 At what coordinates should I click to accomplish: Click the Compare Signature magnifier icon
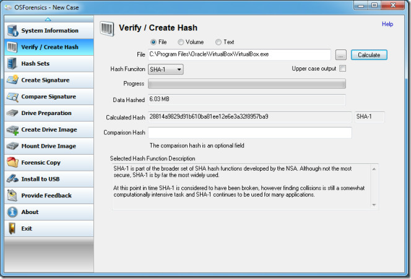click(12, 97)
